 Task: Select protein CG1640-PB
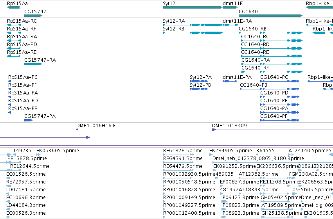click(270, 89)
